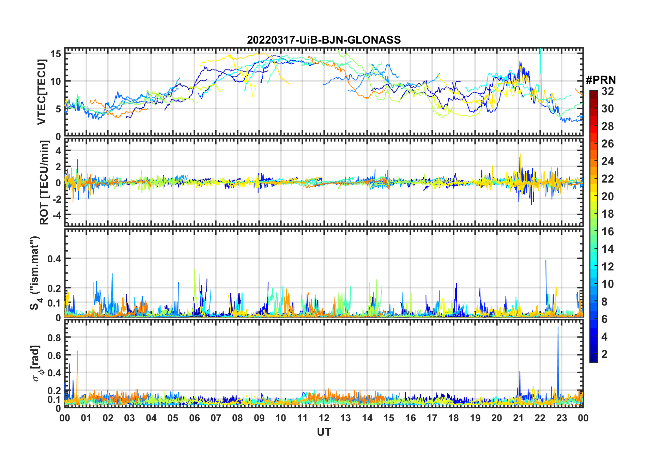Click the x-axis hour label 21
This screenshot has height=453, width=648.
pyautogui.click(x=519, y=418)
